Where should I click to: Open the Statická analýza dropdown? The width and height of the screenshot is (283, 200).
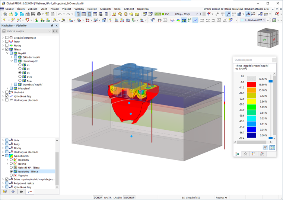pos(26,31)
